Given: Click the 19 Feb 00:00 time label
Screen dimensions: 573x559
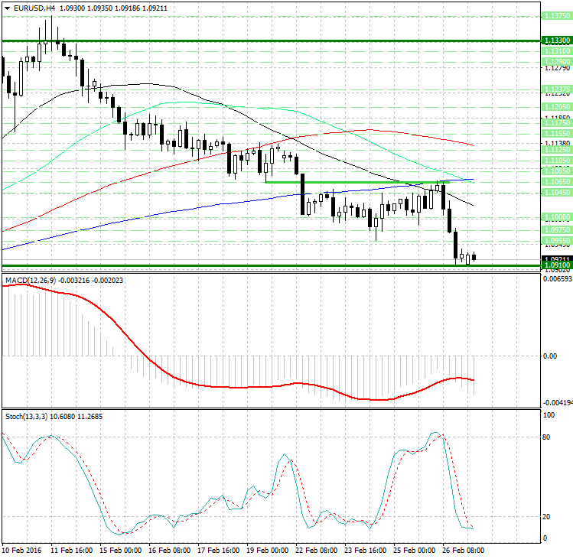Looking at the screenshot, I should pyautogui.click(x=268, y=551).
